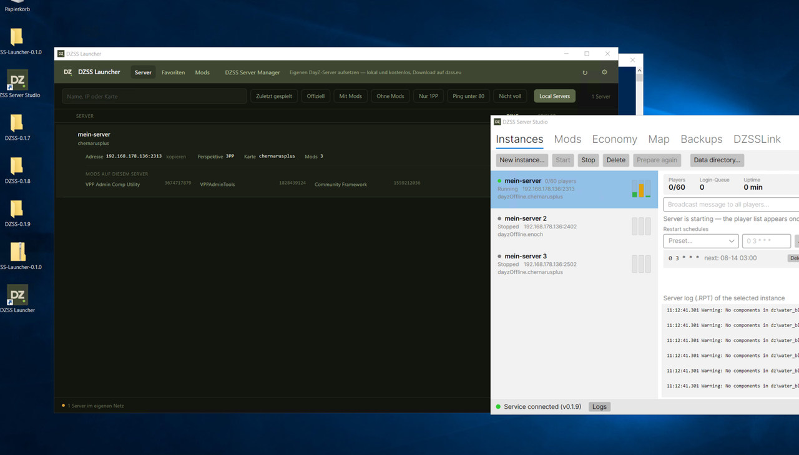Open DZSS Launcher settings via the gear icon
This screenshot has height=455, width=799.
coord(604,72)
